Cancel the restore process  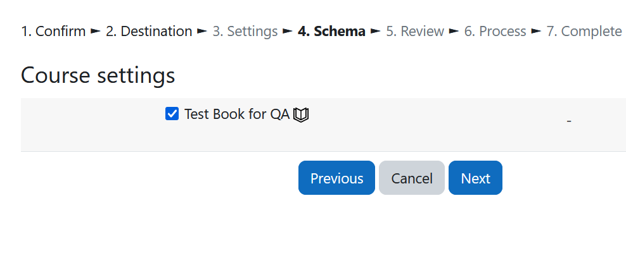tap(412, 178)
